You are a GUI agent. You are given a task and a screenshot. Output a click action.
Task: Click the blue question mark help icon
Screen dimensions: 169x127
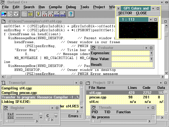pos(71,14)
